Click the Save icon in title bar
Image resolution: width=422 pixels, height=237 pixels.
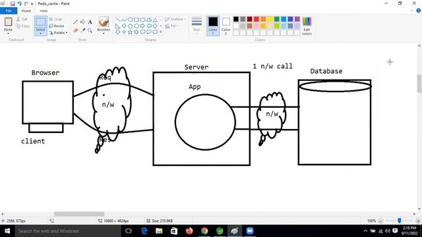point(13,4)
